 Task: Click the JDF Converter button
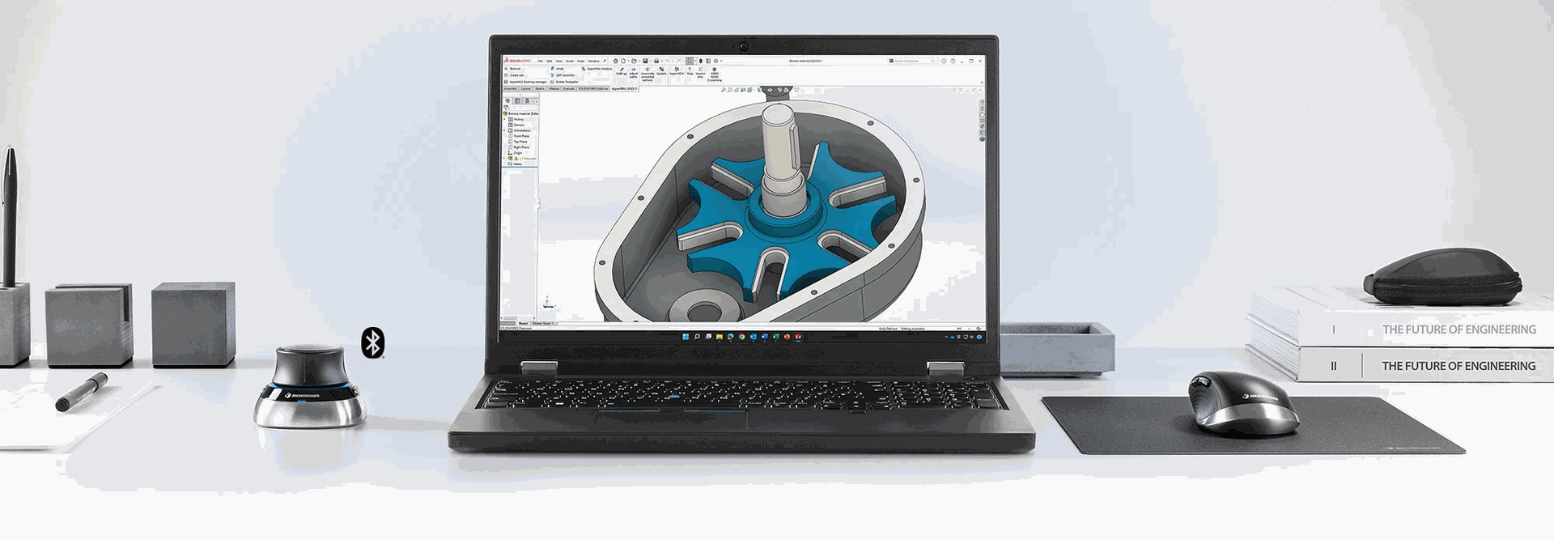point(564,75)
